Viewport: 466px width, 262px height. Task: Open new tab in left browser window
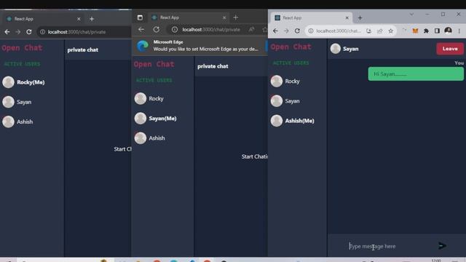tap(92, 19)
